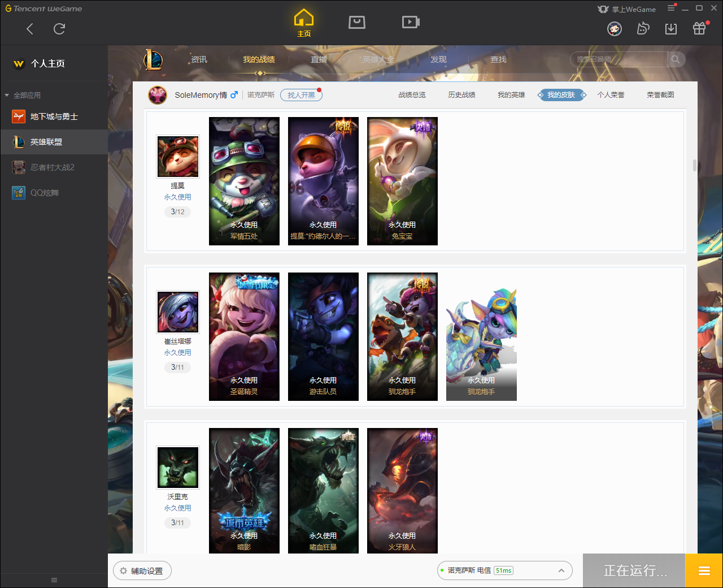
Task: Open the gift box rewards icon
Action: tap(699, 28)
